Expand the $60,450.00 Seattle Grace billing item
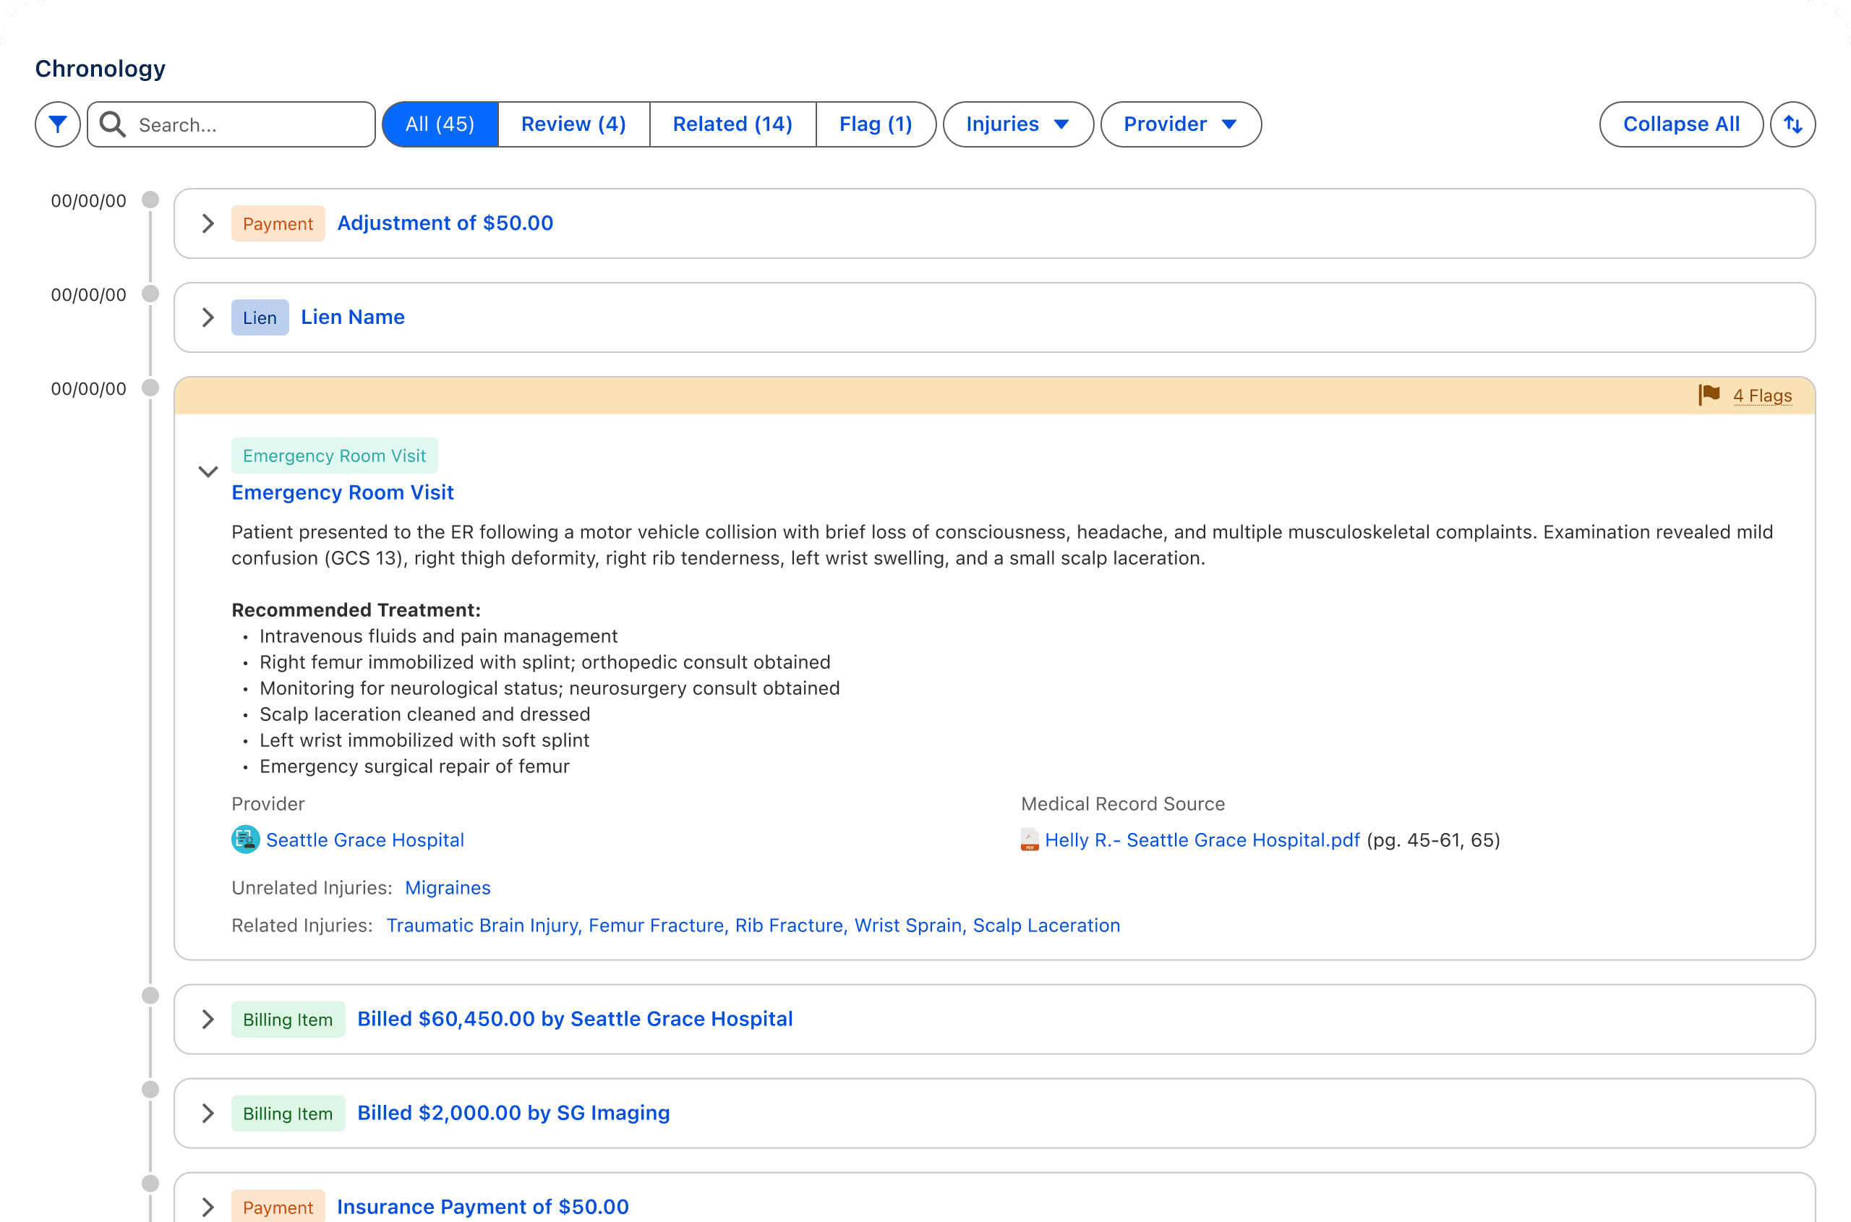The width and height of the screenshot is (1851, 1222). point(208,1020)
